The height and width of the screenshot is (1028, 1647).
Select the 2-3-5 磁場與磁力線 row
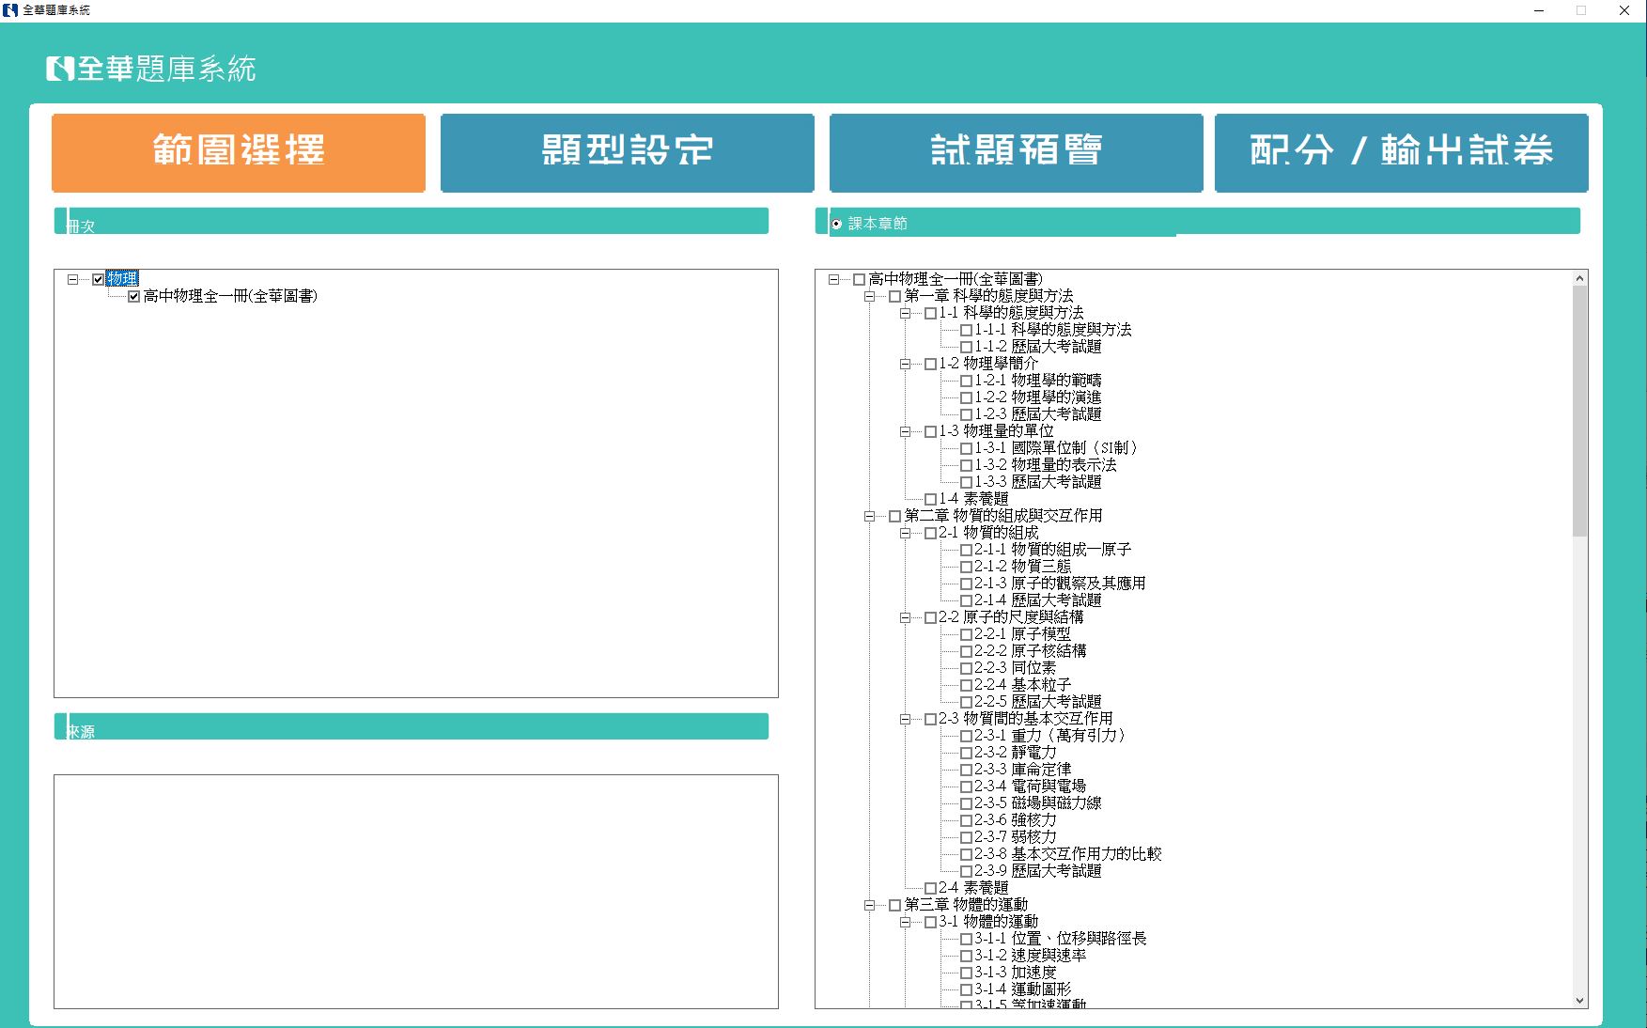(x=1037, y=803)
